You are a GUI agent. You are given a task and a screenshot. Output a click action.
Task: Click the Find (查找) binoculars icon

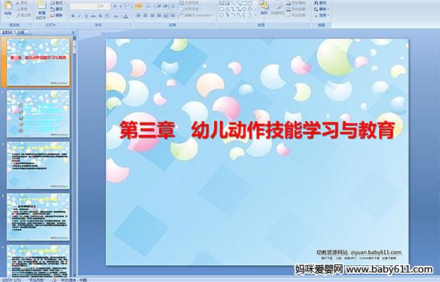click(x=316, y=3)
